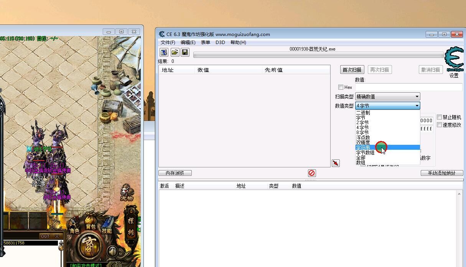Viewport: 466px width, 267px height.
Task: Click the 数值 input field
Action: pos(409,87)
